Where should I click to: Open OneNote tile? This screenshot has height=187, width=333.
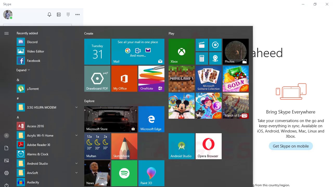[151, 79]
